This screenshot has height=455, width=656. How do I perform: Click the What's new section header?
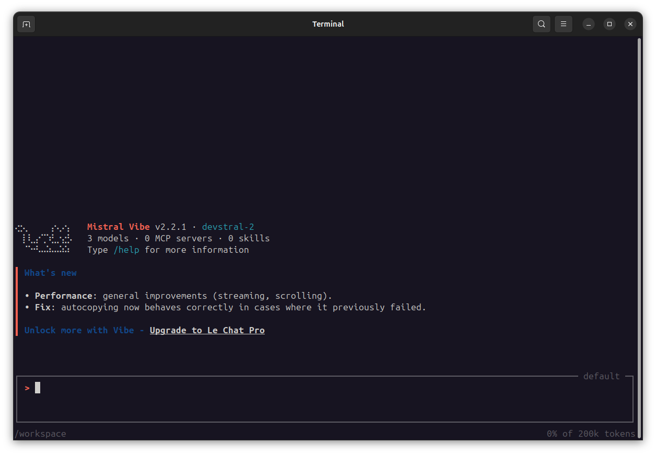[50, 273]
